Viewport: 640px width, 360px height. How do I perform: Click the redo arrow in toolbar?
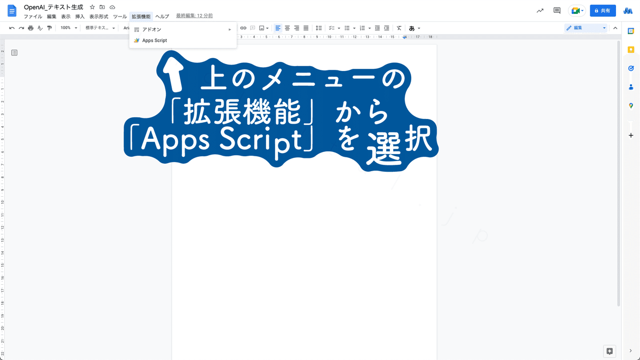[21, 28]
